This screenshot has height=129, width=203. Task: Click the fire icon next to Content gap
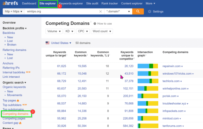point(20,123)
